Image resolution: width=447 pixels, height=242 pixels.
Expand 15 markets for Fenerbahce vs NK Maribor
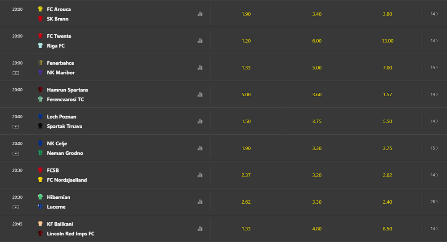tap(434, 68)
